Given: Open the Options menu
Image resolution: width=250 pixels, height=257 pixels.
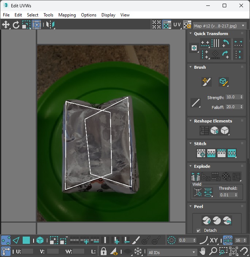Looking at the screenshot, I should coord(89,15).
